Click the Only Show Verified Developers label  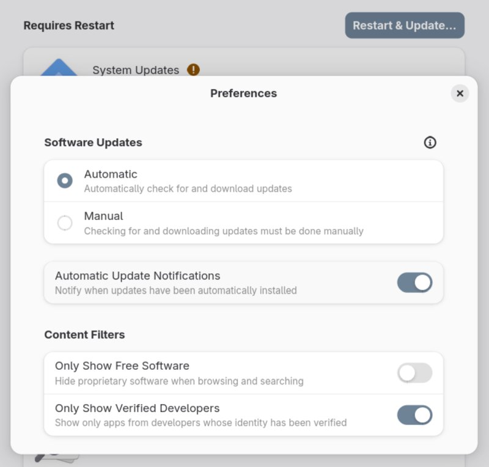click(x=137, y=408)
